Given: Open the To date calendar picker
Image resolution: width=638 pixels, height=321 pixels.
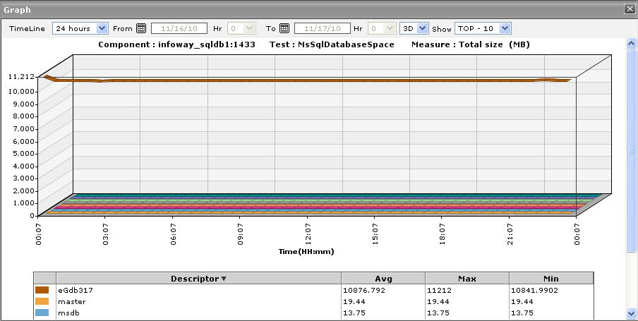Looking at the screenshot, I should pyautogui.click(x=284, y=28).
